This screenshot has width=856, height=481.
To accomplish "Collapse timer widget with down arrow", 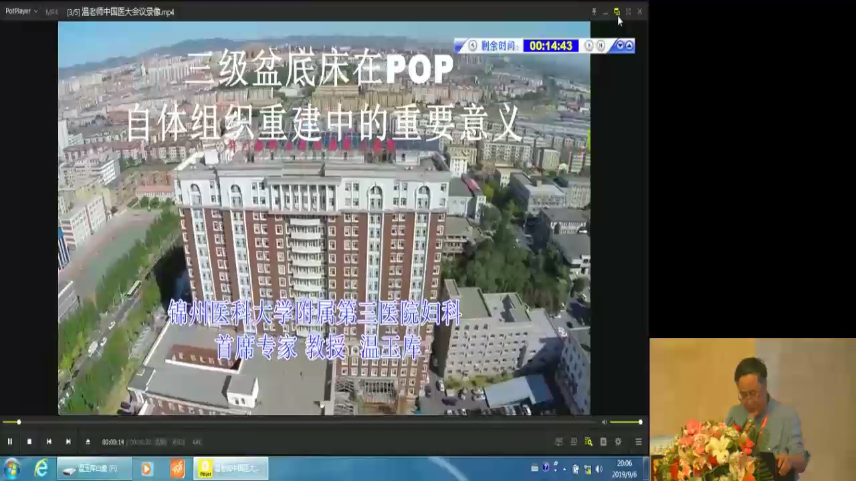I will [x=620, y=45].
